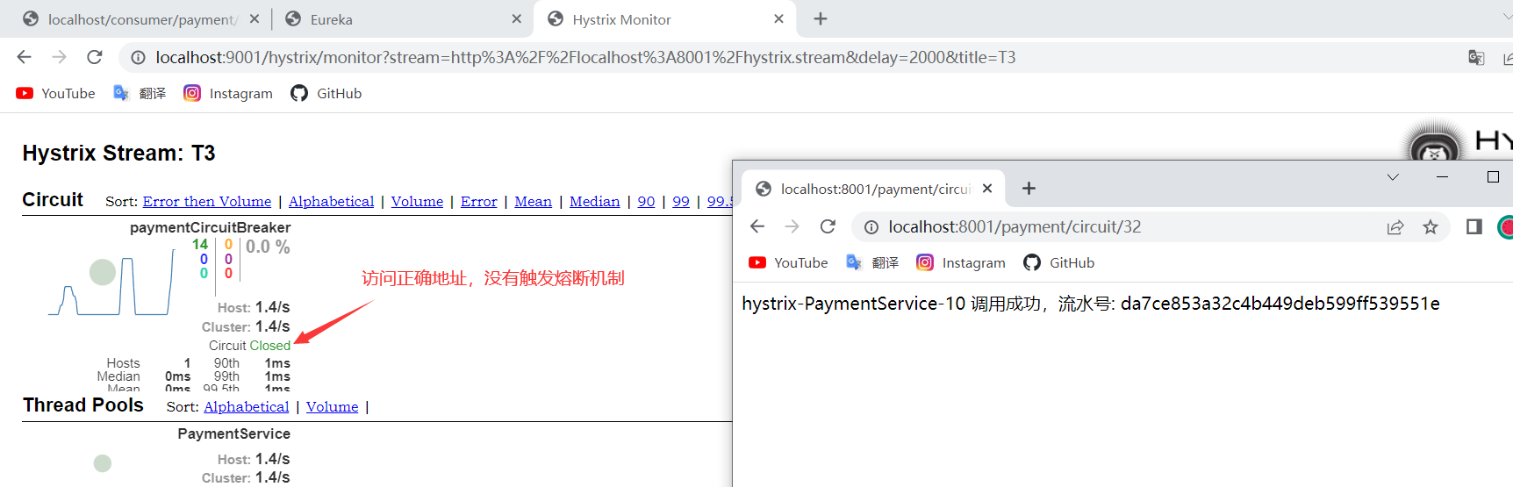Share the payment/circuit/32 page

1395,227
